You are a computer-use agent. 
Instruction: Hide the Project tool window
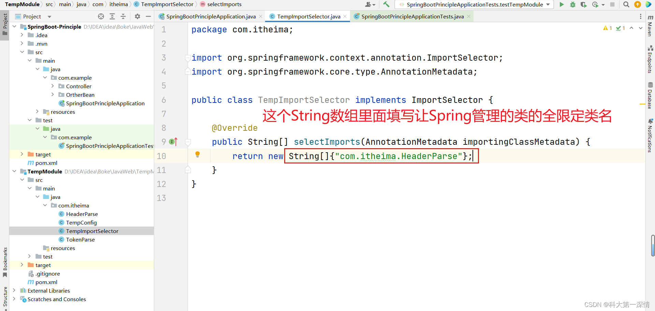pyautogui.click(x=148, y=16)
